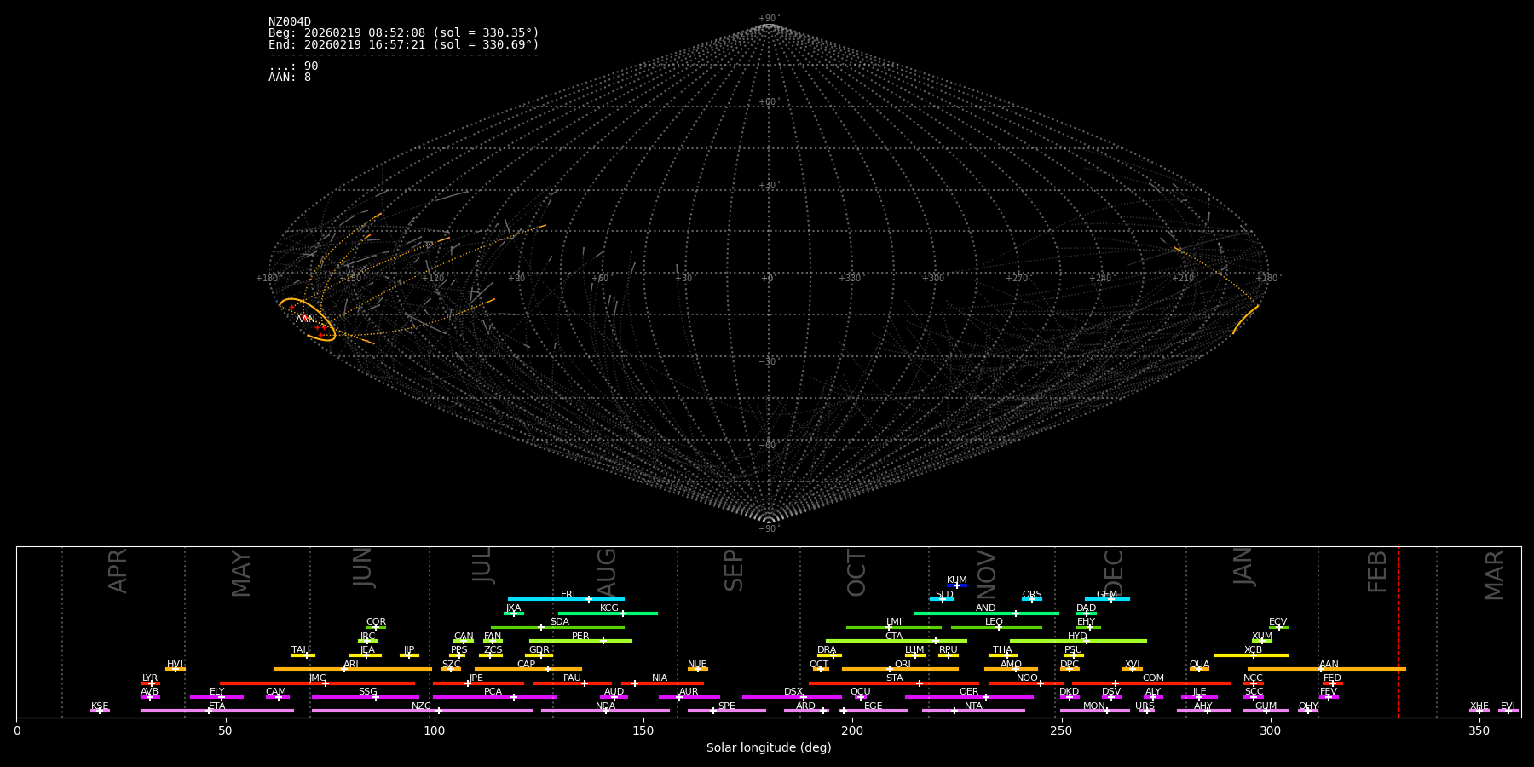Viewport: 1534px width, 767px height.
Task: Select the Beg: 20260219 08:52:08 line
Action: 404,33
